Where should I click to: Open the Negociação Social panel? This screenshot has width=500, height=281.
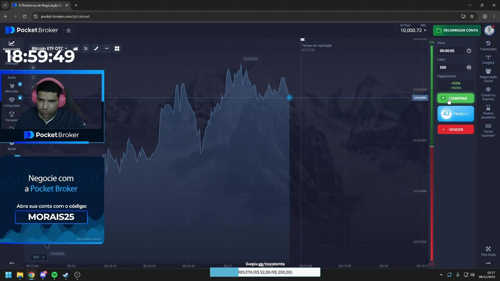point(488,76)
